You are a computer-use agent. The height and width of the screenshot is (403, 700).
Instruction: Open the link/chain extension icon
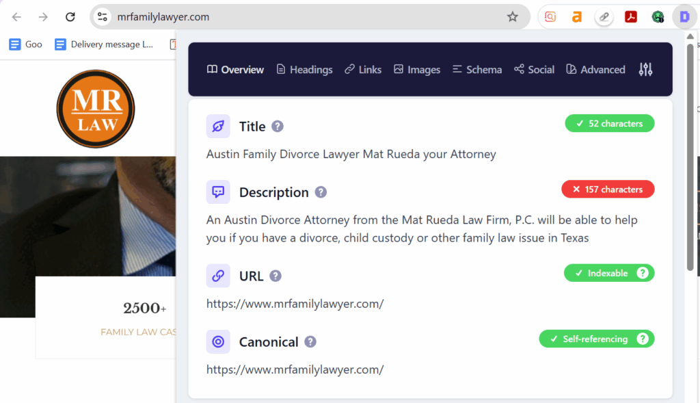tap(604, 17)
